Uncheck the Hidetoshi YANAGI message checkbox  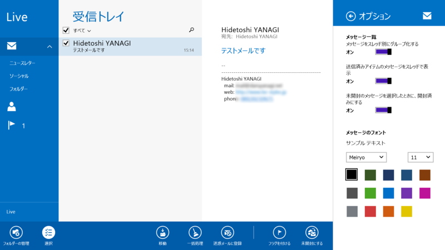click(x=66, y=43)
